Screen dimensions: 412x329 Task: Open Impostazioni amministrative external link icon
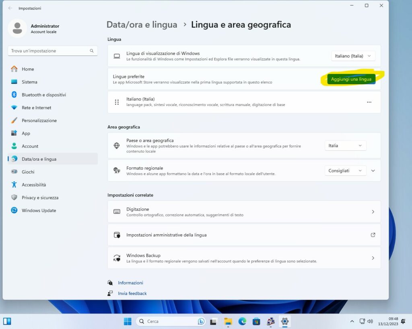[x=373, y=235]
